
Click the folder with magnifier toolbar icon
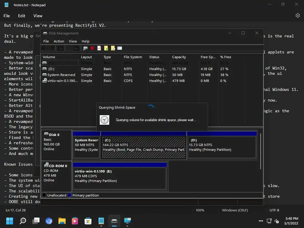(x=113, y=48)
